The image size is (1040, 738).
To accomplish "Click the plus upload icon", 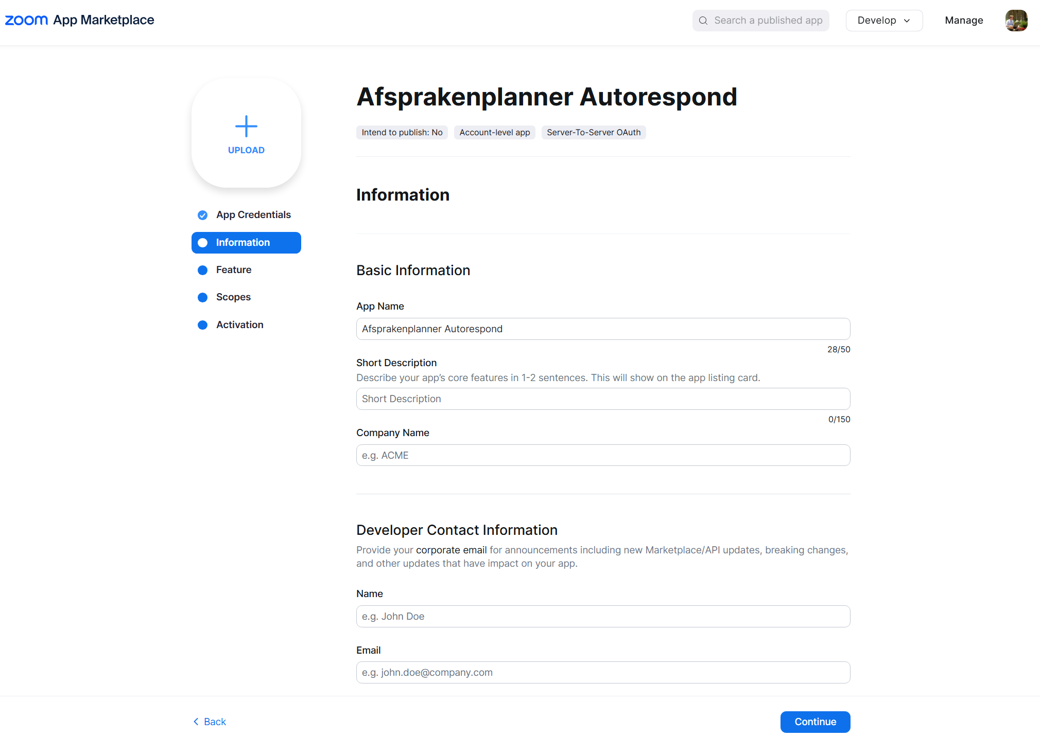I will tap(246, 126).
